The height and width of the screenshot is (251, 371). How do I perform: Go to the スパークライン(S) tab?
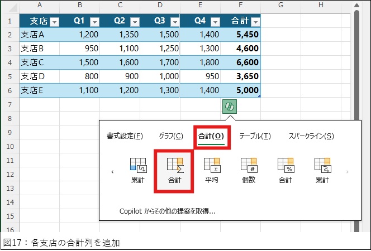[311, 136]
